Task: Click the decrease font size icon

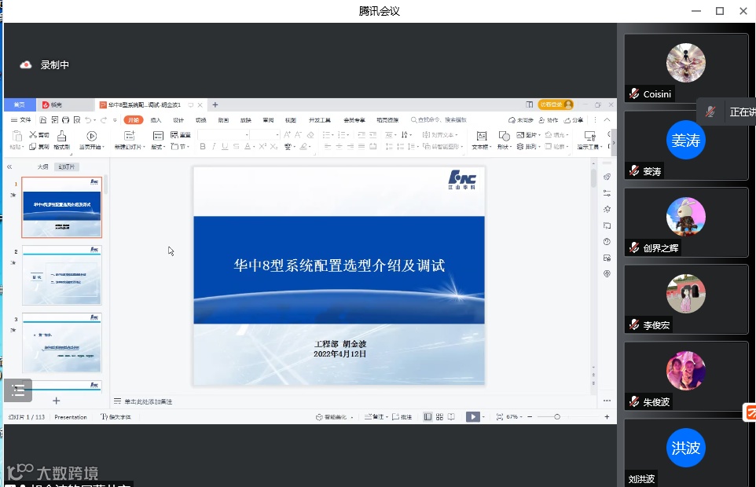Action: [x=299, y=134]
